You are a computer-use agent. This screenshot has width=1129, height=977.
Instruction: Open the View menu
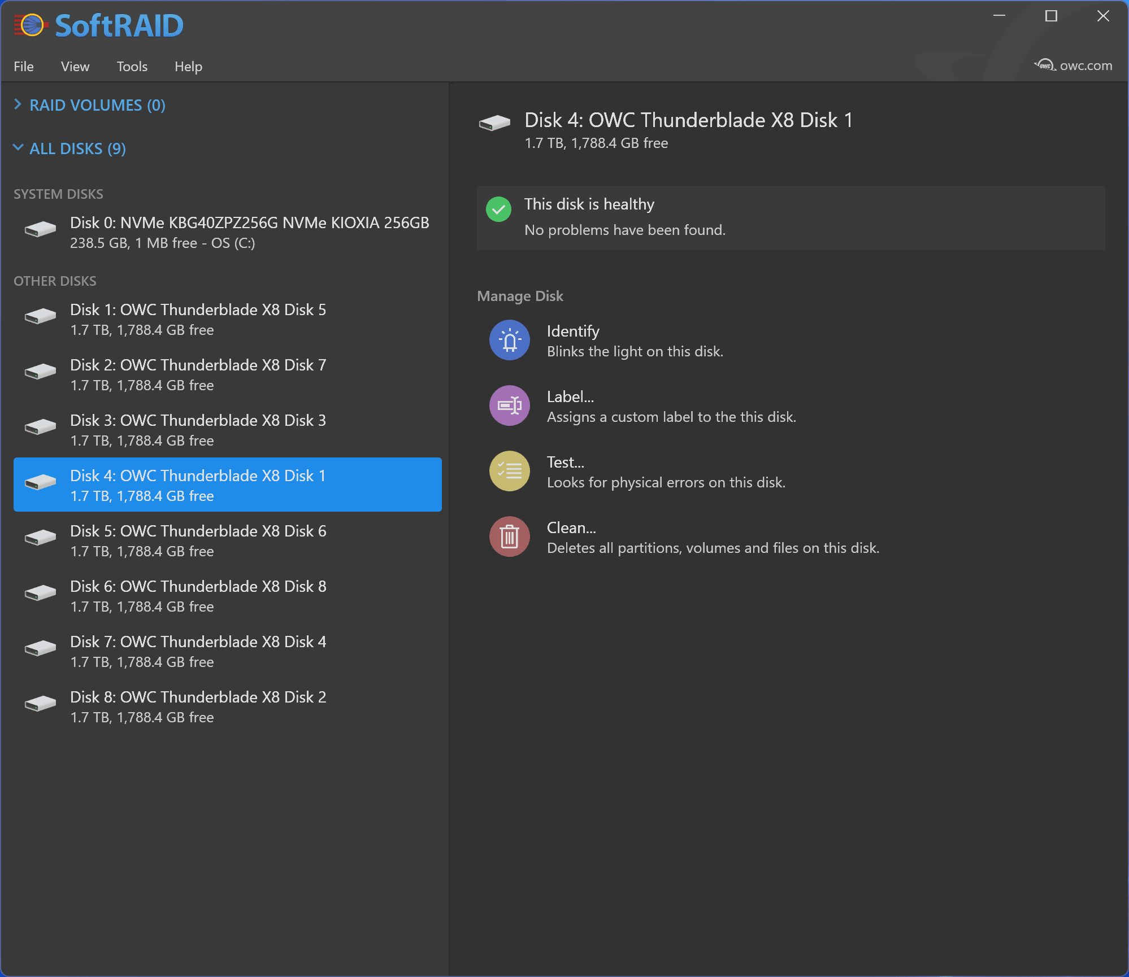pyautogui.click(x=75, y=67)
